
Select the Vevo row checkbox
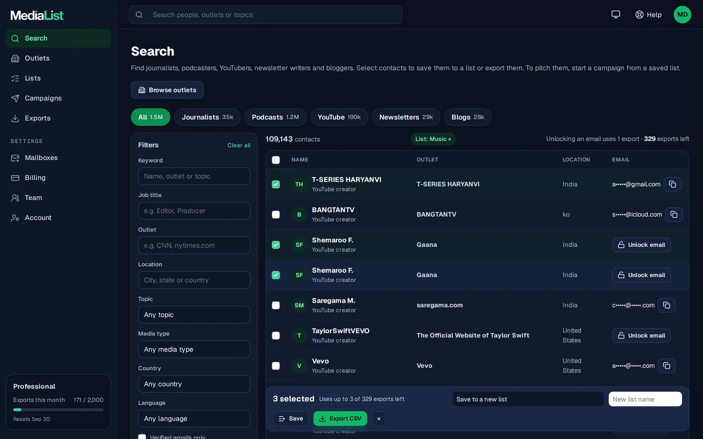click(x=276, y=366)
